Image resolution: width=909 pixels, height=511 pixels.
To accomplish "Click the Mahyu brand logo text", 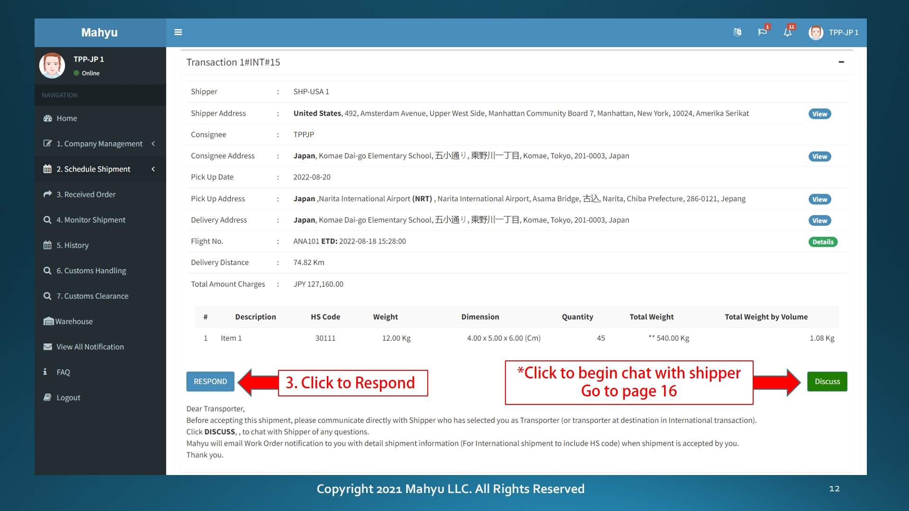I will coord(99,32).
